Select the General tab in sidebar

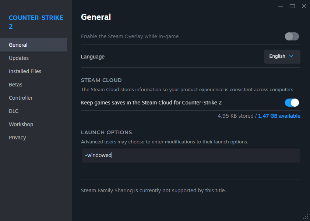(x=18, y=45)
